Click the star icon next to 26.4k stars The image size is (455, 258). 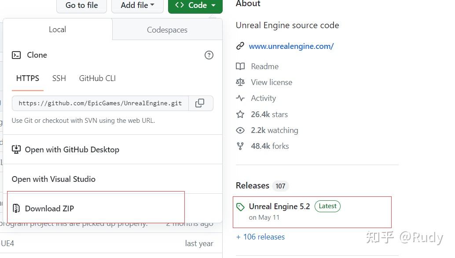point(240,114)
